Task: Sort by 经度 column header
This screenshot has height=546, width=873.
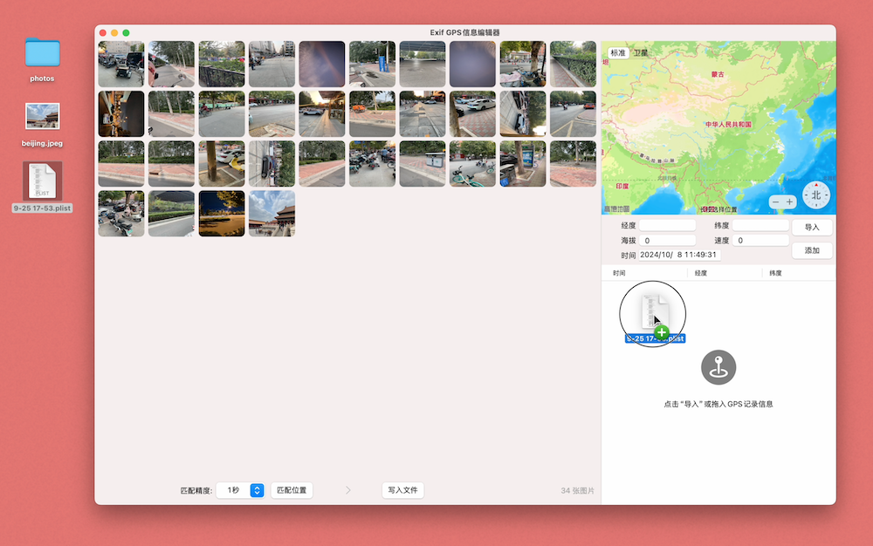Action: [x=700, y=273]
